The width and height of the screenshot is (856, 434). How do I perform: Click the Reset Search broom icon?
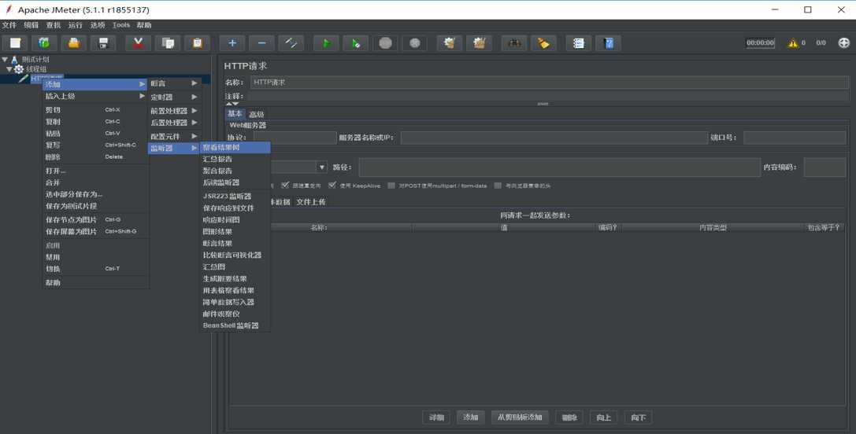pos(543,43)
